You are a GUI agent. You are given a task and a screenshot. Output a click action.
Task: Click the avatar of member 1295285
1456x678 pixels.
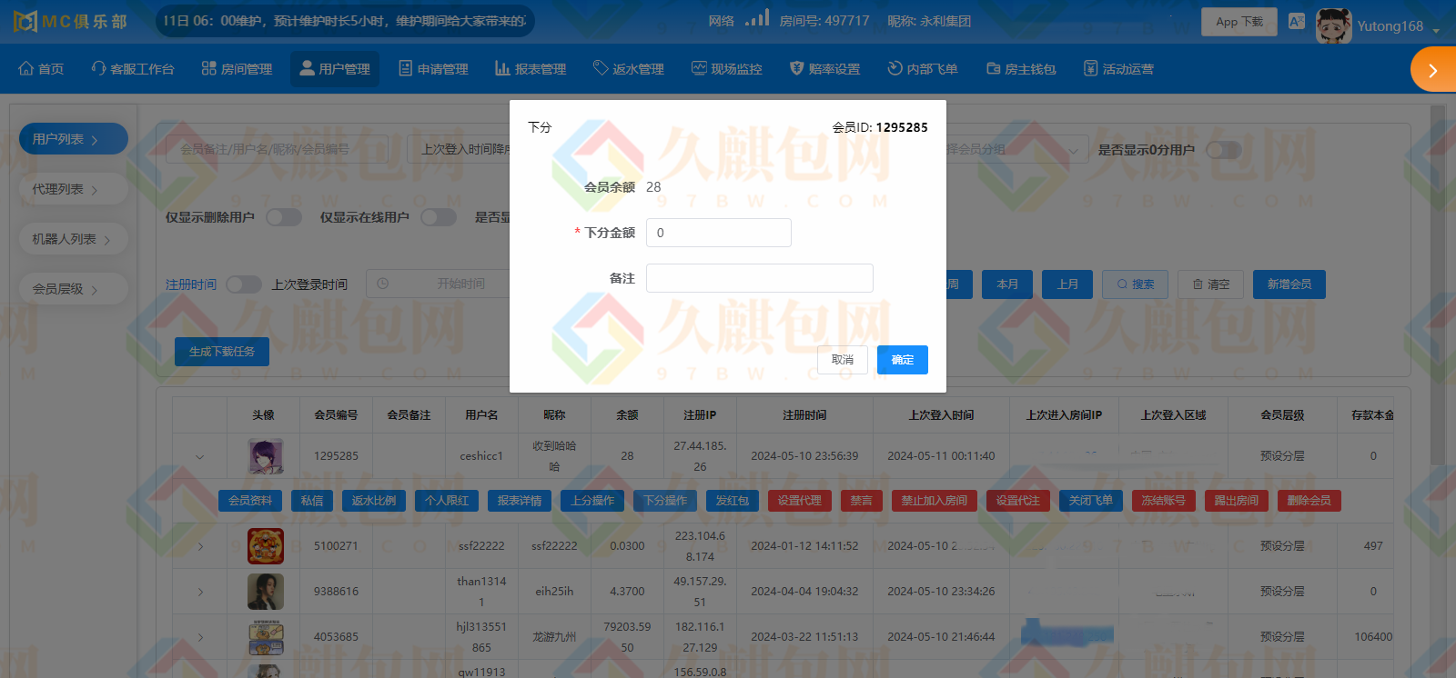[266, 456]
